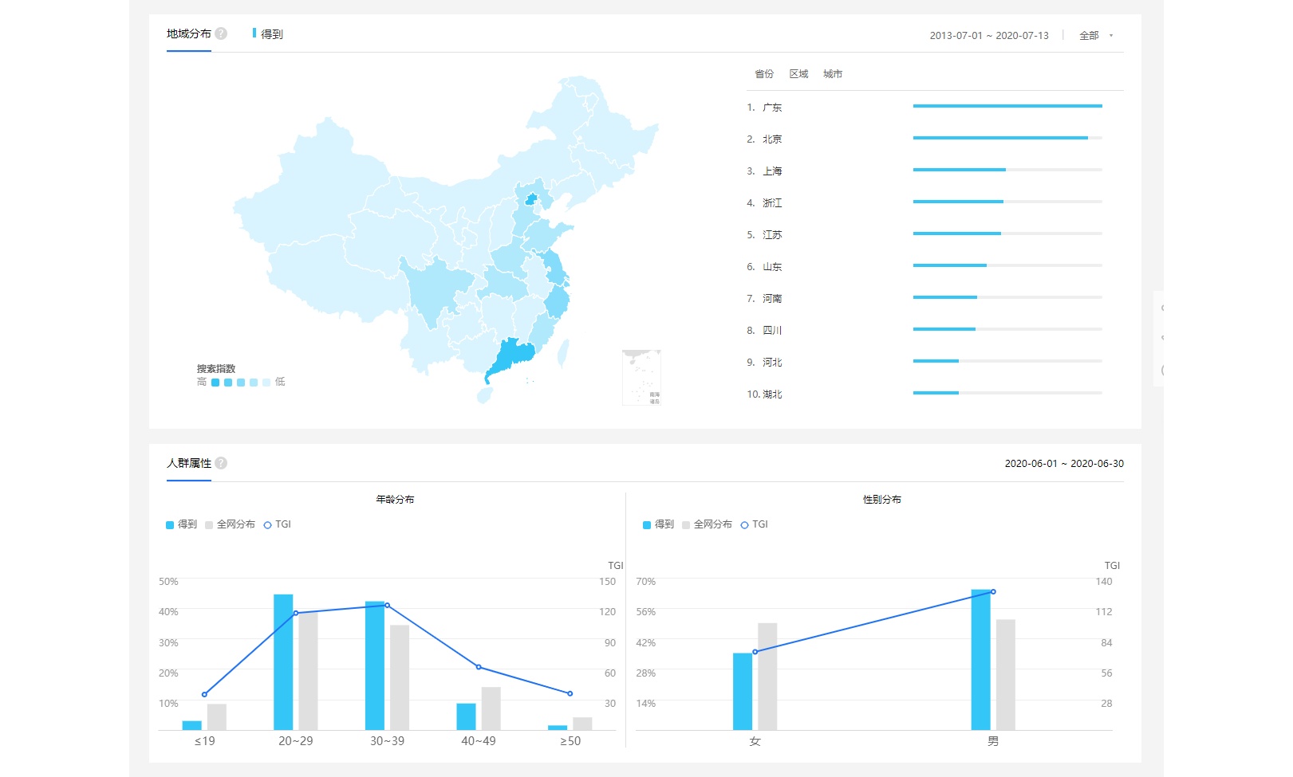Click the blue 得到 legend marker above the map
The image size is (1293, 777).
click(254, 33)
